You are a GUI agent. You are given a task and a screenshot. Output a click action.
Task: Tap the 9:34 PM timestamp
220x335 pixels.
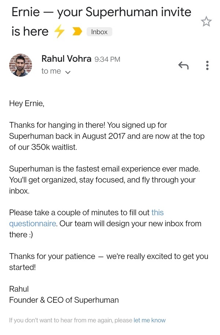pyautogui.click(x=107, y=60)
